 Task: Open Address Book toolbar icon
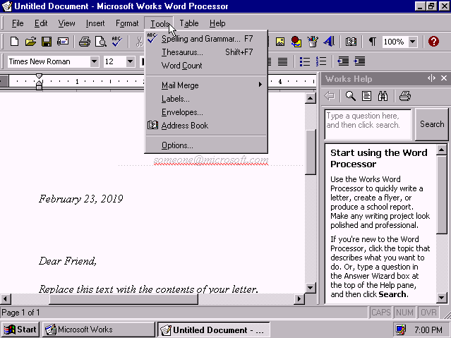pos(351,42)
